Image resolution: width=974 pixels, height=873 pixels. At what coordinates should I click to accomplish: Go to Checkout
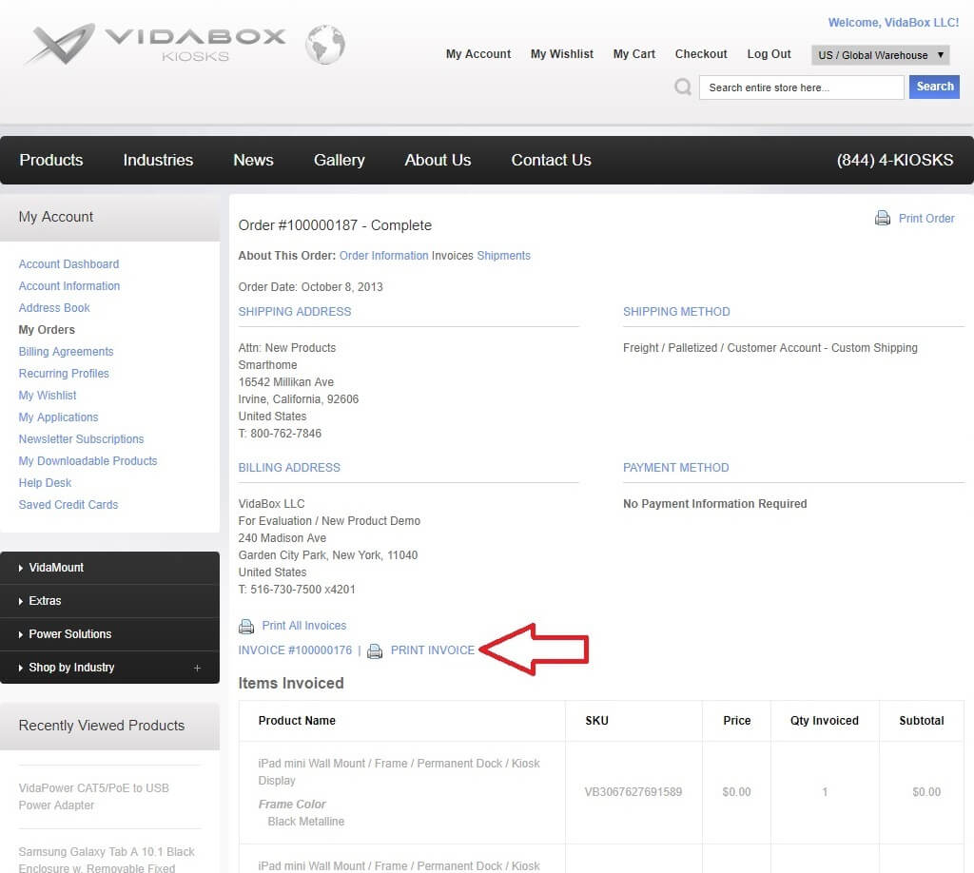click(701, 54)
